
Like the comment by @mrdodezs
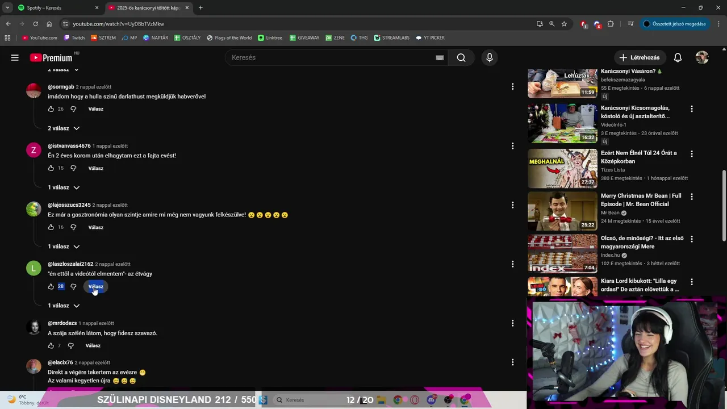[51, 345]
